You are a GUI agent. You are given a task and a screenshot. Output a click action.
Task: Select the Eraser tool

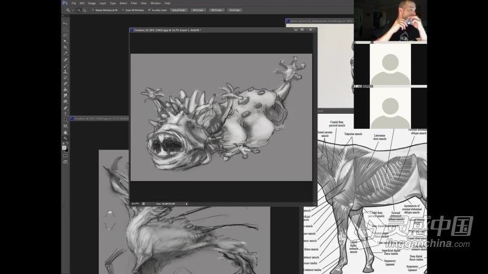tap(65, 84)
